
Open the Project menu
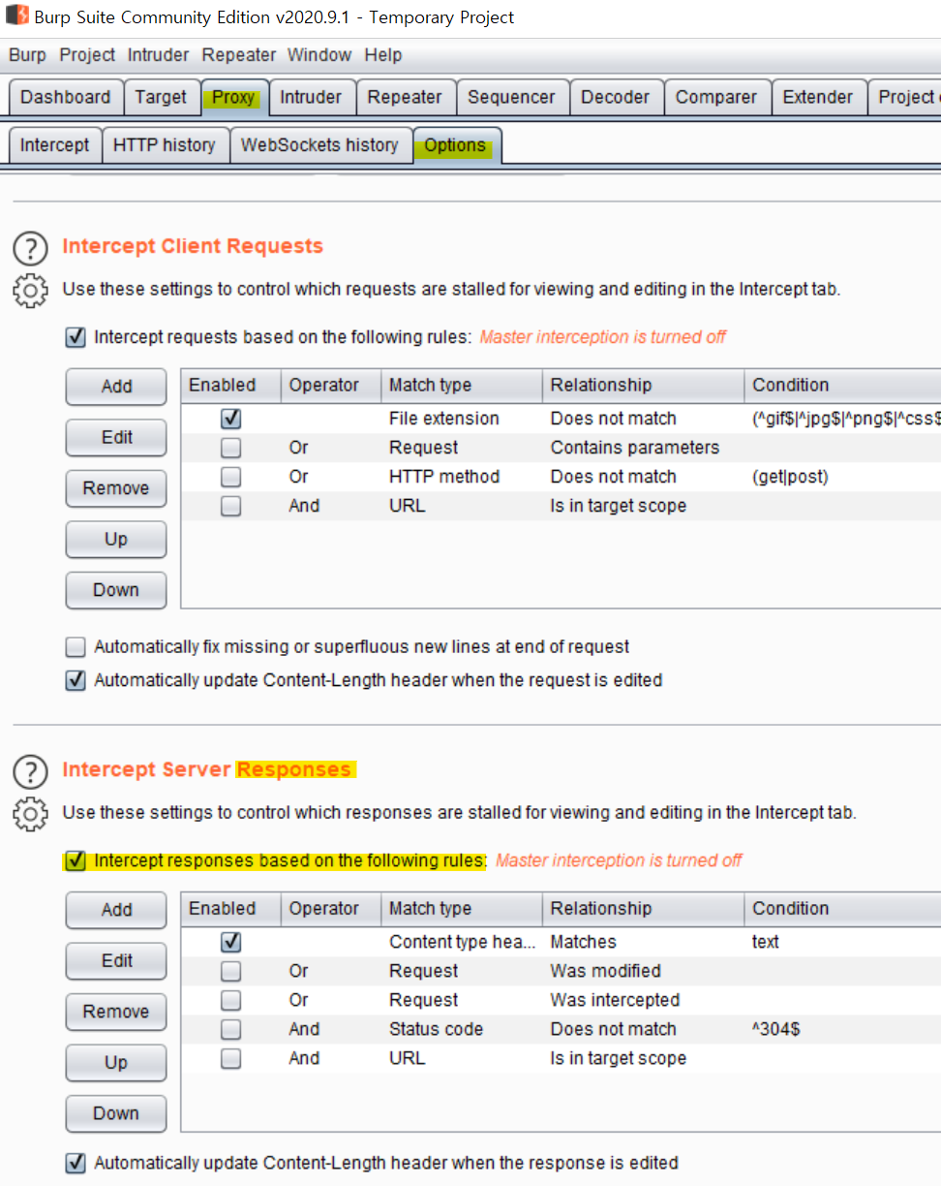click(87, 55)
